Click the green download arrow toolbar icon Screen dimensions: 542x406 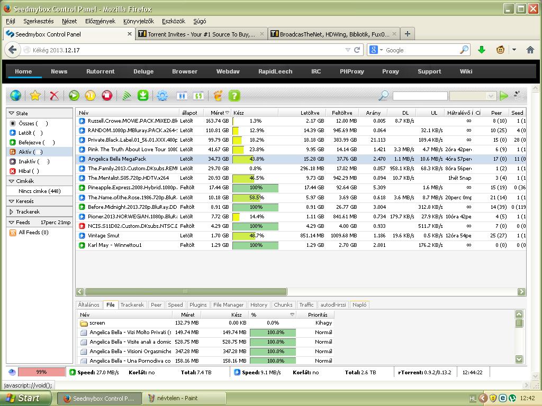pos(143,96)
